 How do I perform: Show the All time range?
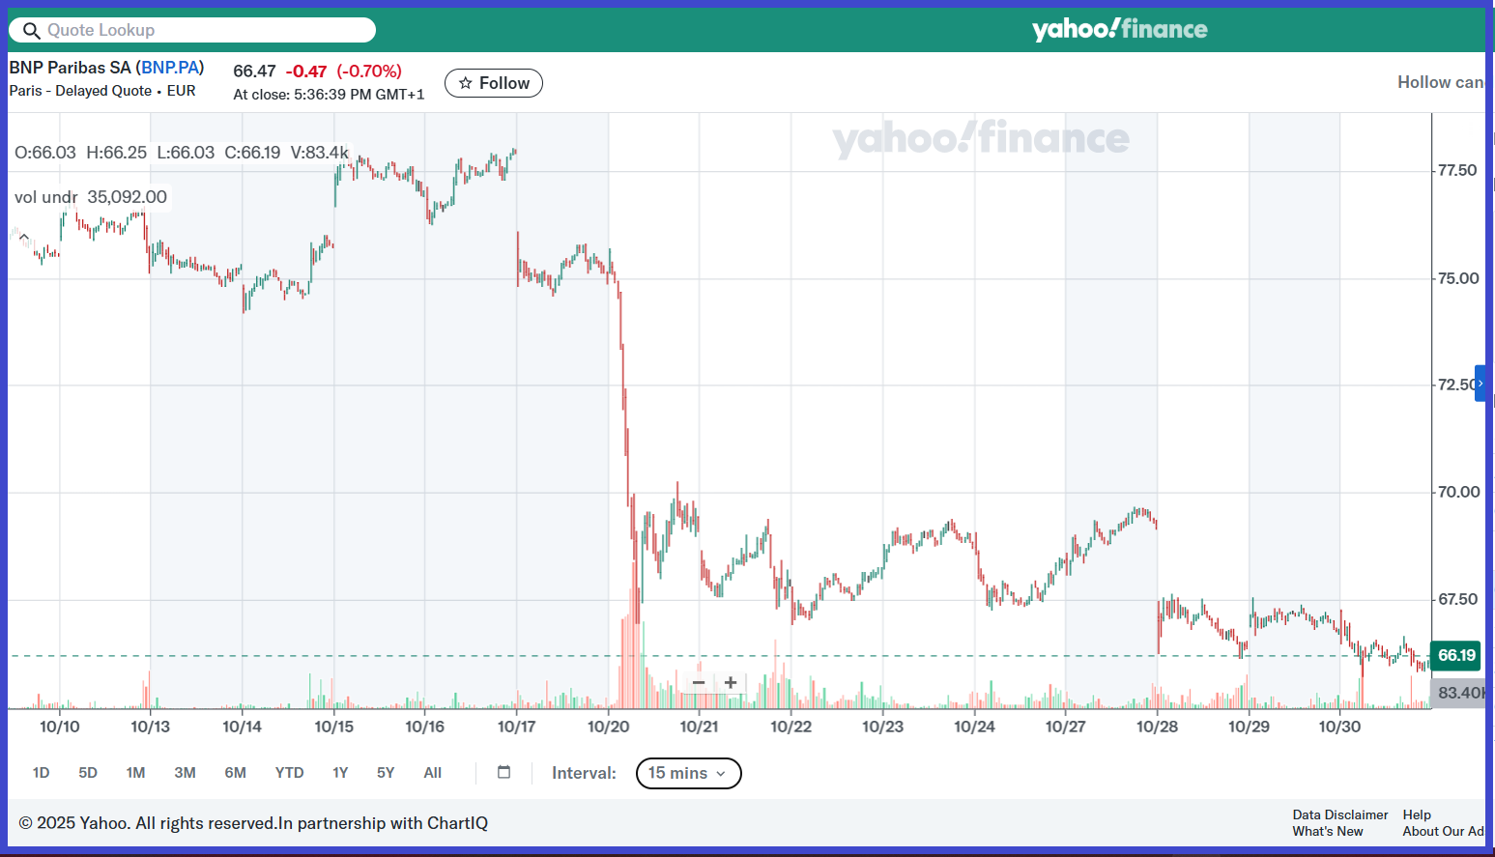[432, 773]
